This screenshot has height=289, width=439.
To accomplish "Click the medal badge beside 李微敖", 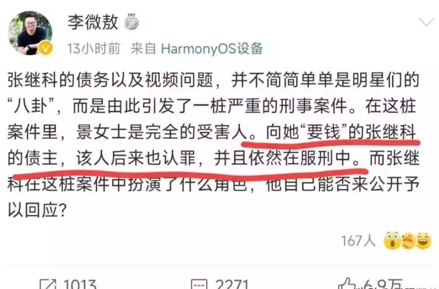I will [x=131, y=22].
